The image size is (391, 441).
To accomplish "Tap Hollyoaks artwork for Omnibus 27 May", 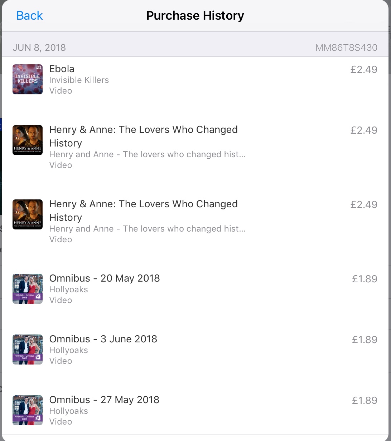I will (x=28, y=410).
